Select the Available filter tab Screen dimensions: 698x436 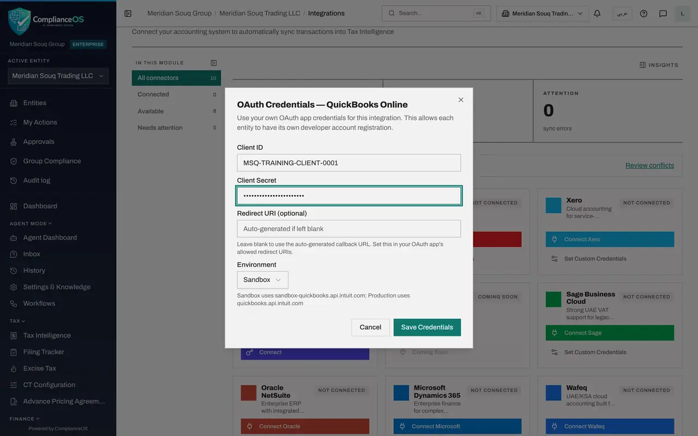pos(176,111)
